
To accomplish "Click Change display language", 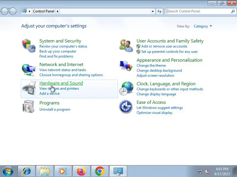I will click(156, 94).
